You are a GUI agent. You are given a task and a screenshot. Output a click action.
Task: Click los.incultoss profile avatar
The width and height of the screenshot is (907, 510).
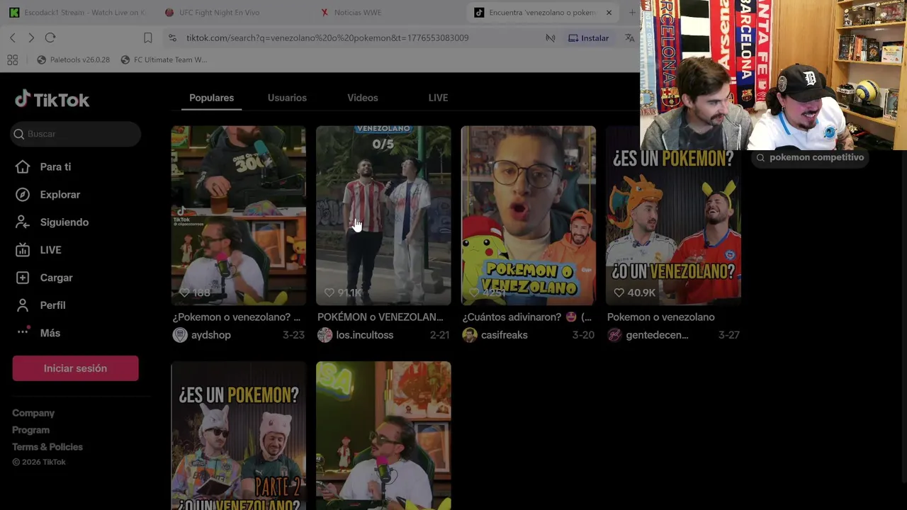[325, 335]
